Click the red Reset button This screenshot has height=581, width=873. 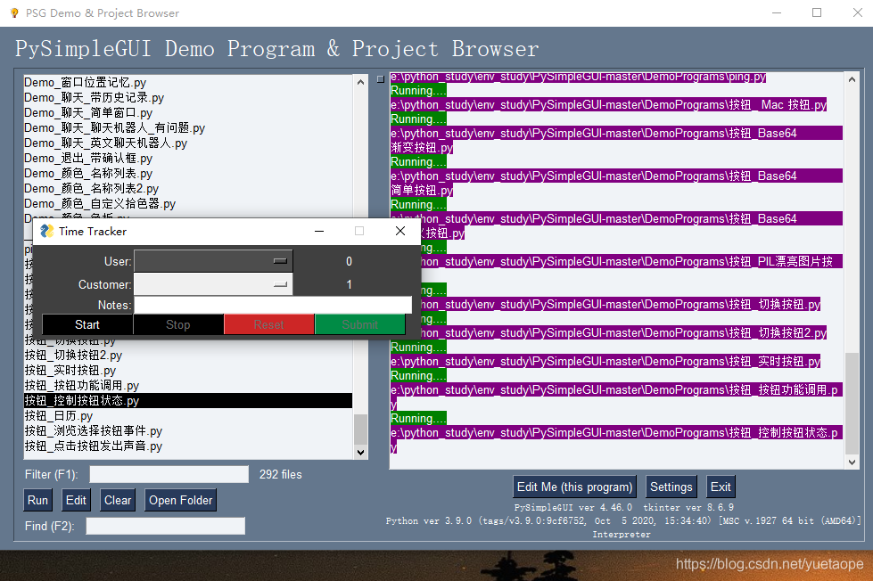click(x=269, y=324)
